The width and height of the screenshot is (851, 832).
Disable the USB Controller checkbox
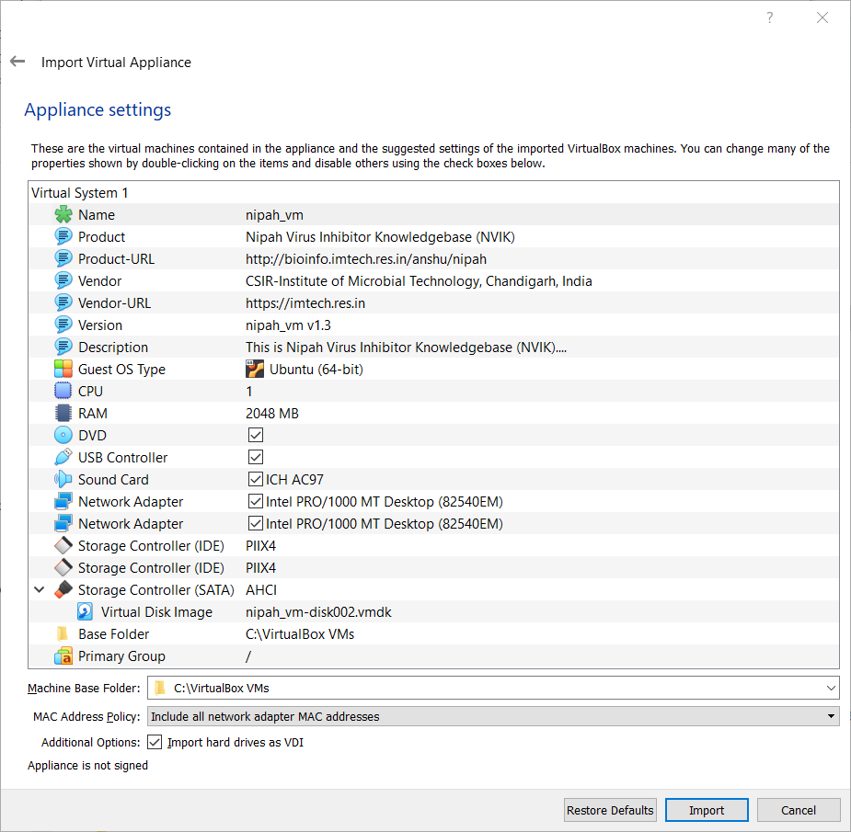pyautogui.click(x=256, y=458)
